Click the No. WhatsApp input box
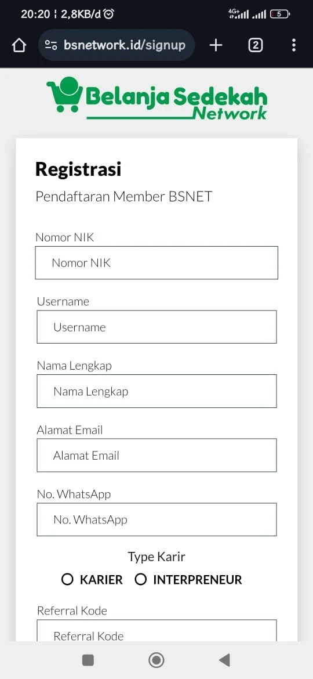 pos(156,519)
